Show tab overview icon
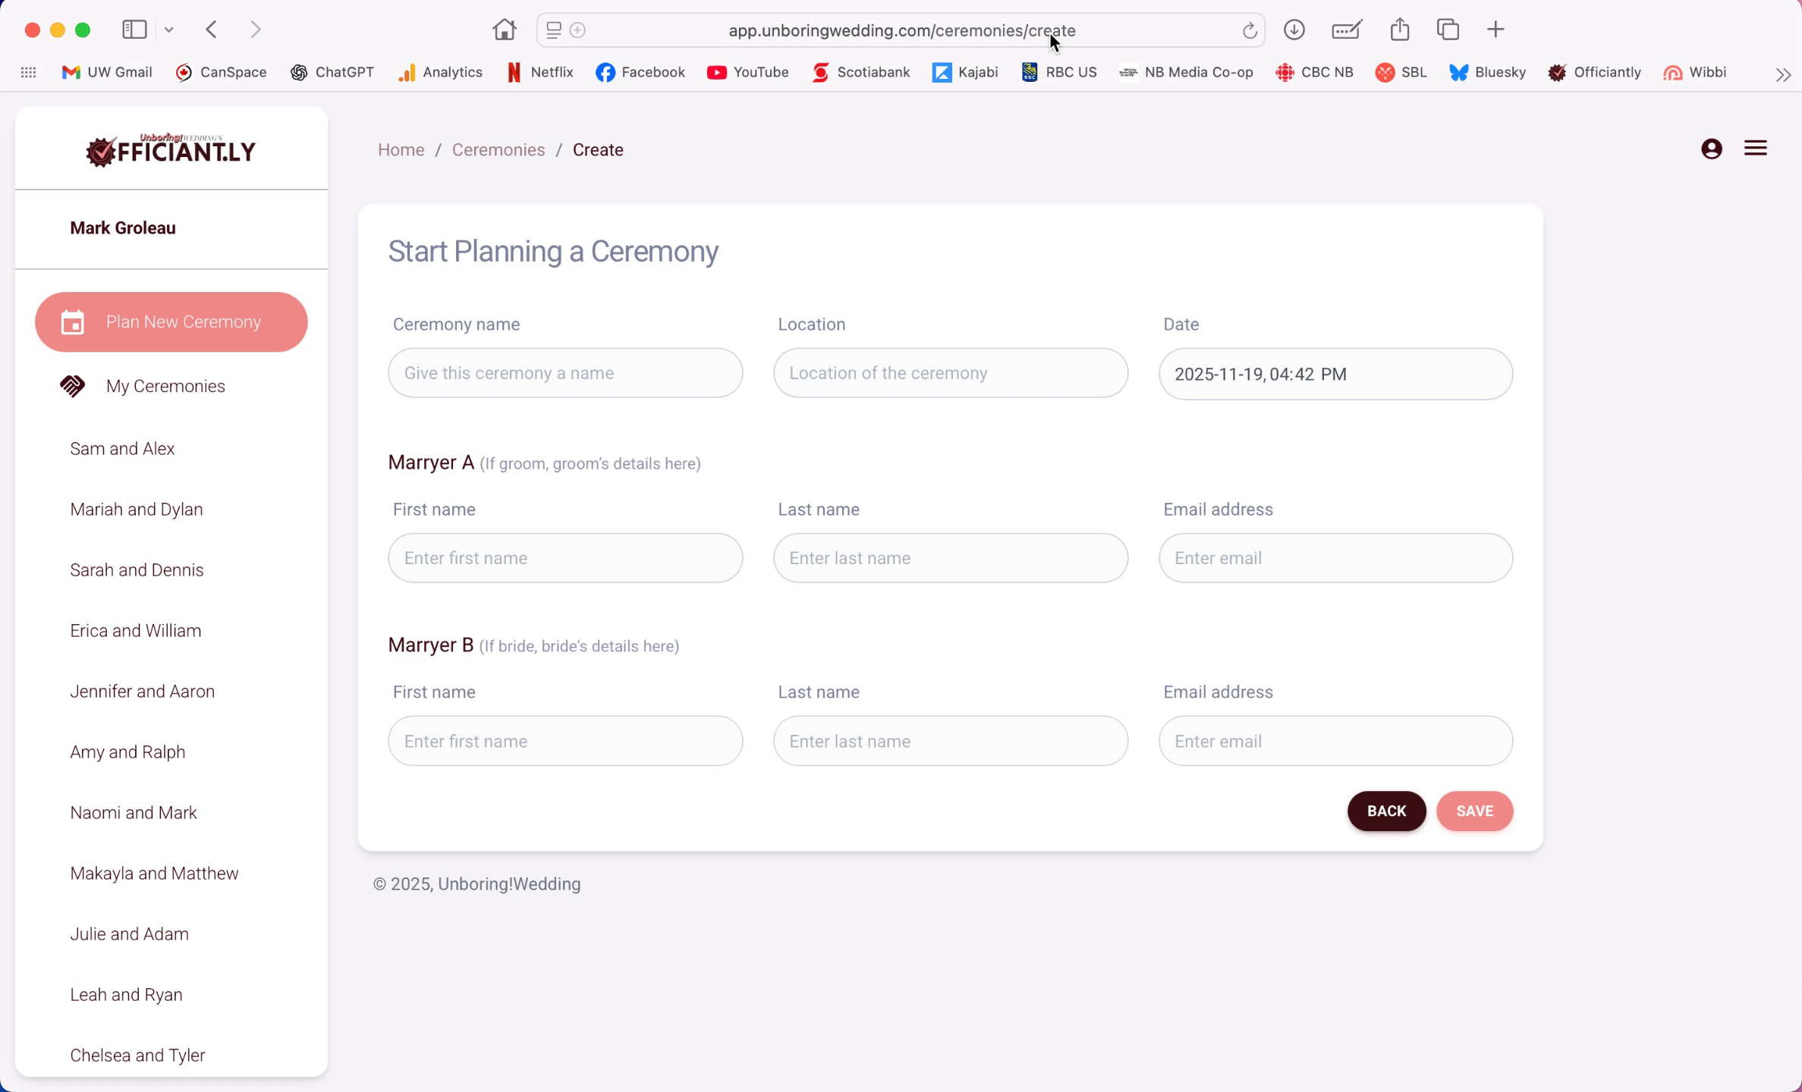Viewport: 1802px width, 1092px height. pos(1448,30)
